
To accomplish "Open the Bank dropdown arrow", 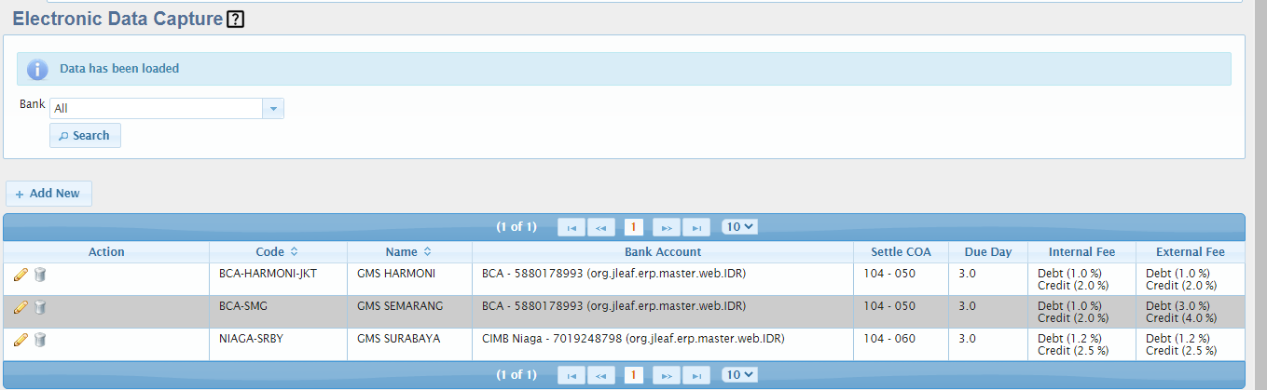I will 273,109.
